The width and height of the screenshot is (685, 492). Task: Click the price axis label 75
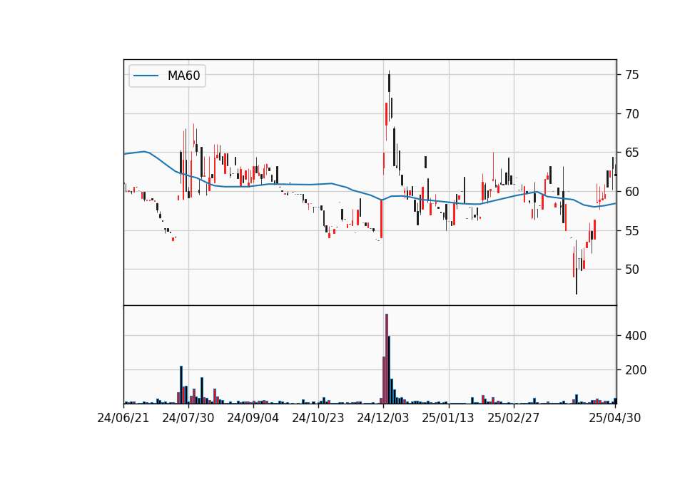(x=632, y=75)
